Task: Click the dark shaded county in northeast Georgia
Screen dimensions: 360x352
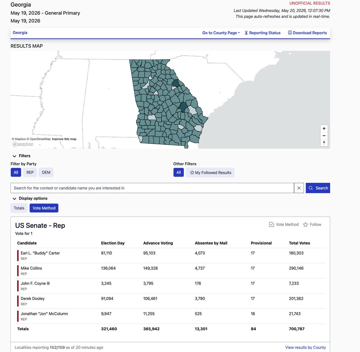Action: (176, 83)
